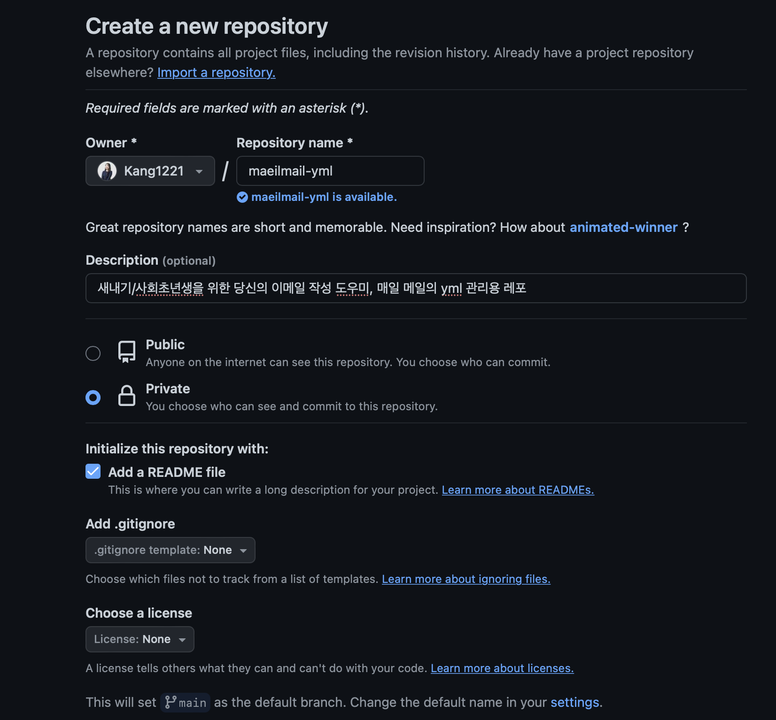This screenshot has height=720, width=776.
Task: Open Learn more about READMEs link
Action: pyautogui.click(x=518, y=490)
